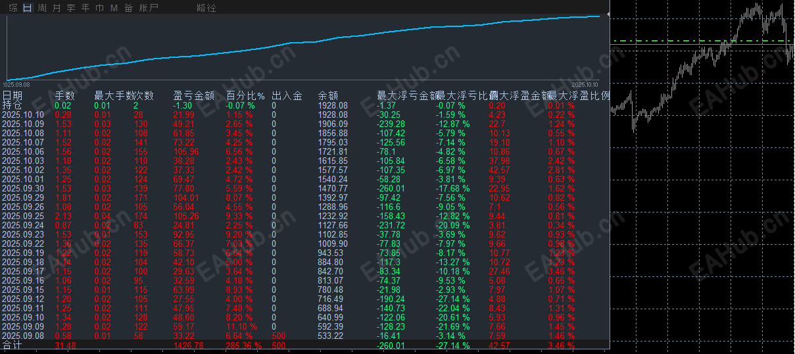The width and height of the screenshot is (795, 354).
Task: Open the 备 tab
Action: click(128, 8)
